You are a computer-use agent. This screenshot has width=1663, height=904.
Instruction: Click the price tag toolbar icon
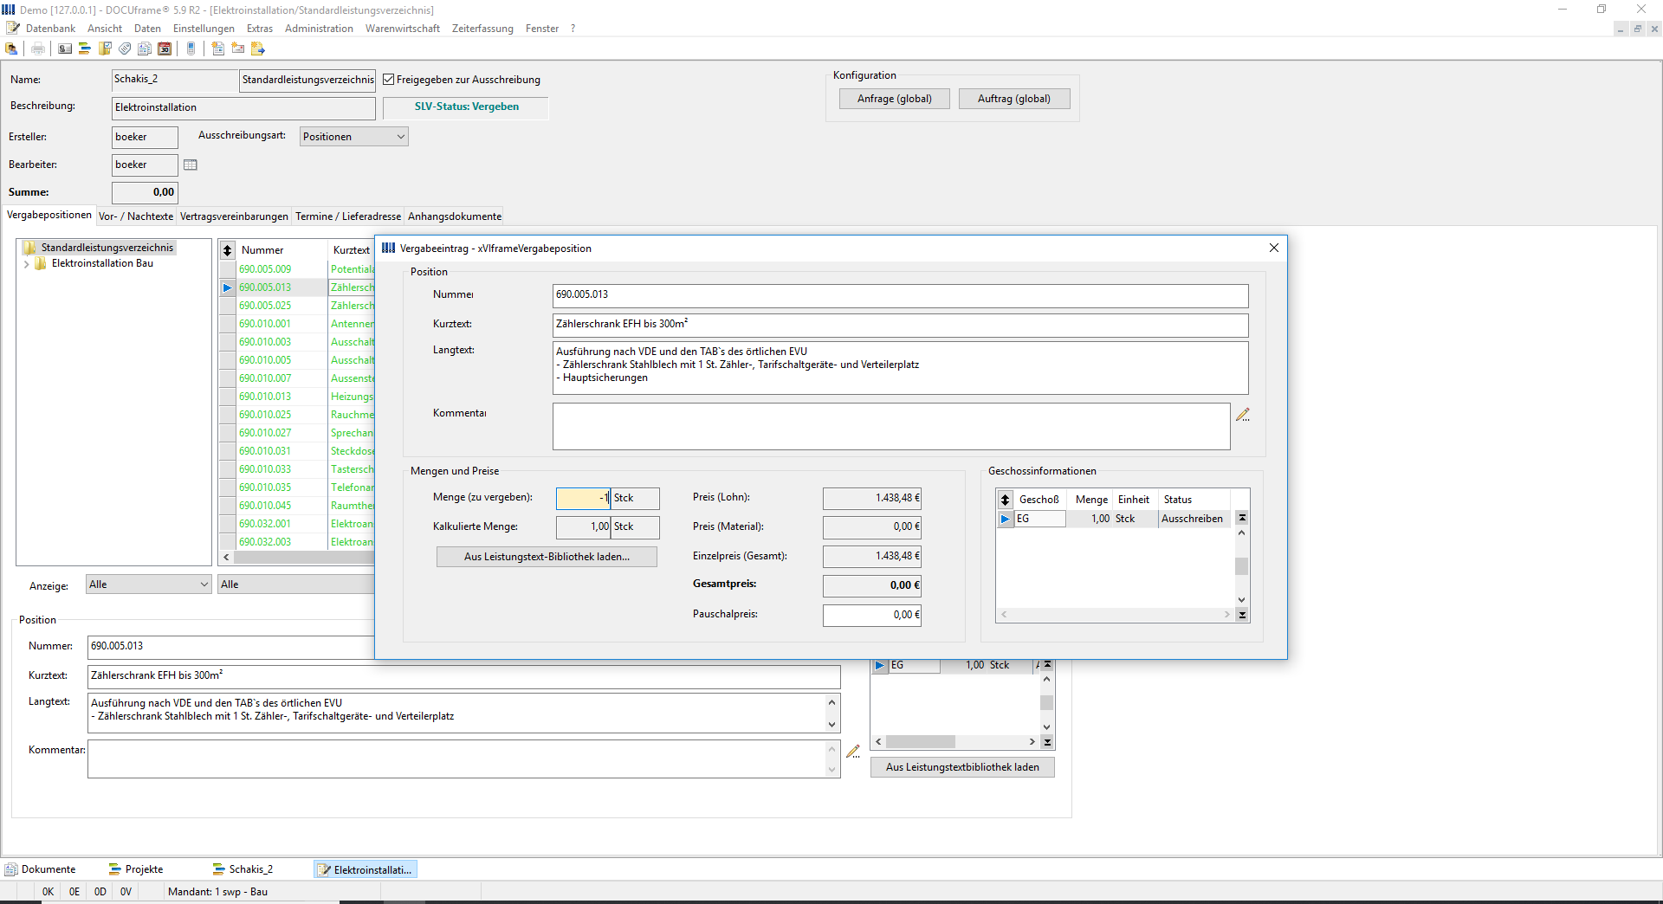125,48
